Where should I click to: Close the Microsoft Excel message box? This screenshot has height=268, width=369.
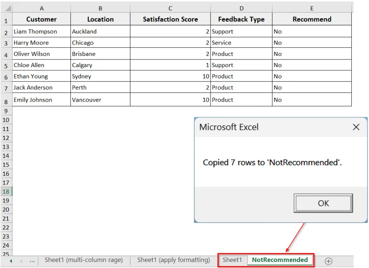pos(356,127)
